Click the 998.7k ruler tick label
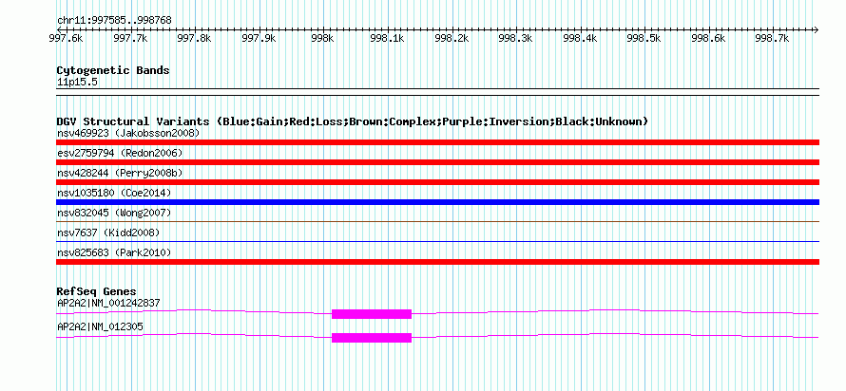846x391 pixels. 773,39
